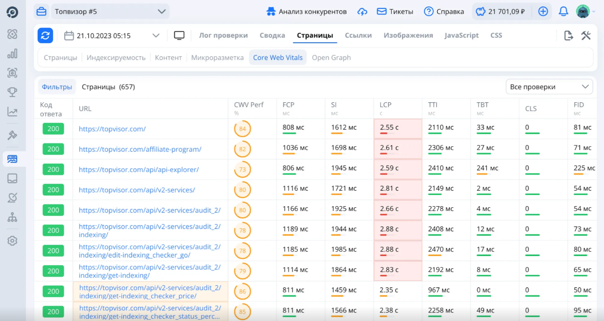Open Анализ конкурентов

307,12
